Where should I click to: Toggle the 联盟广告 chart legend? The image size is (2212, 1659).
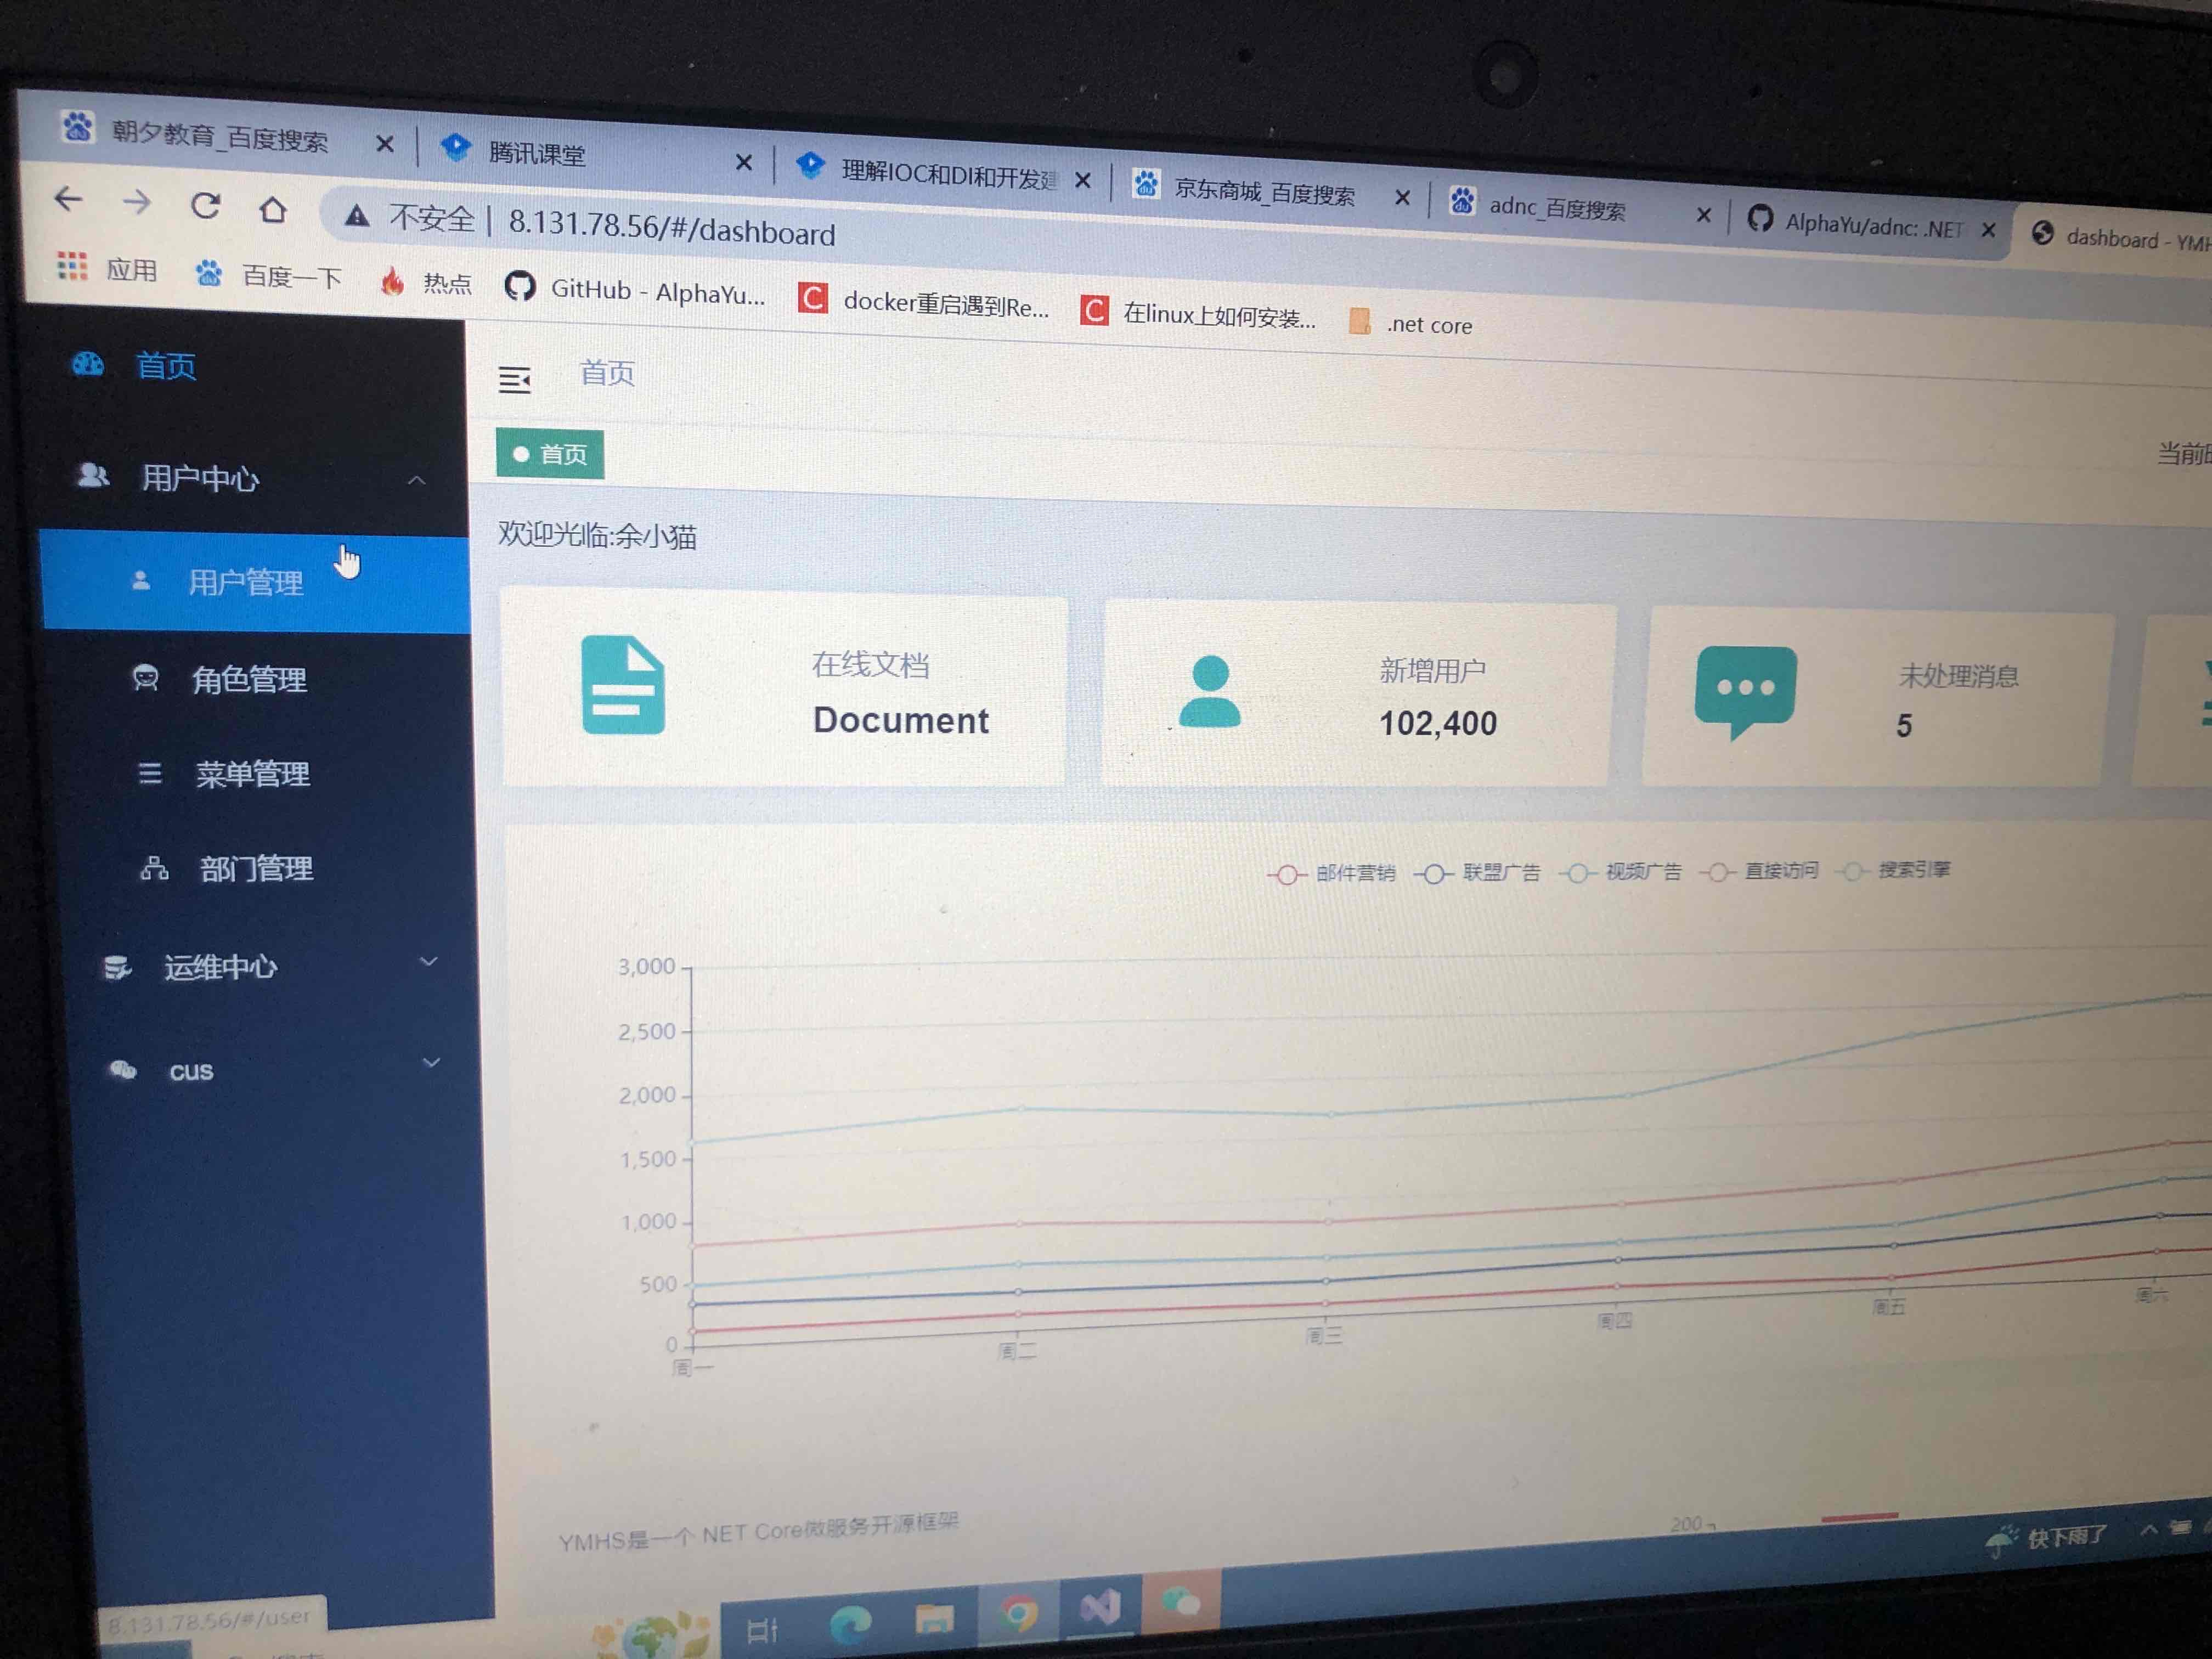tap(1478, 873)
